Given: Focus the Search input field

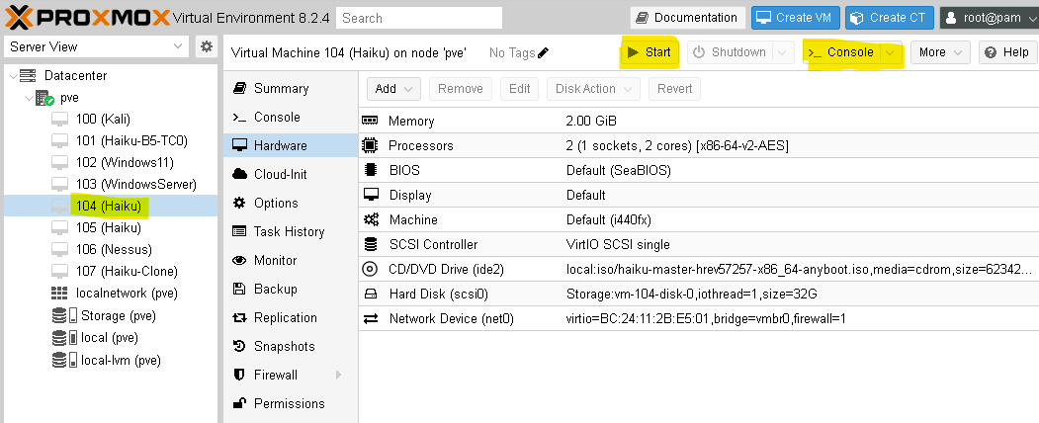Looking at the screenshot, I should (419, 18).
